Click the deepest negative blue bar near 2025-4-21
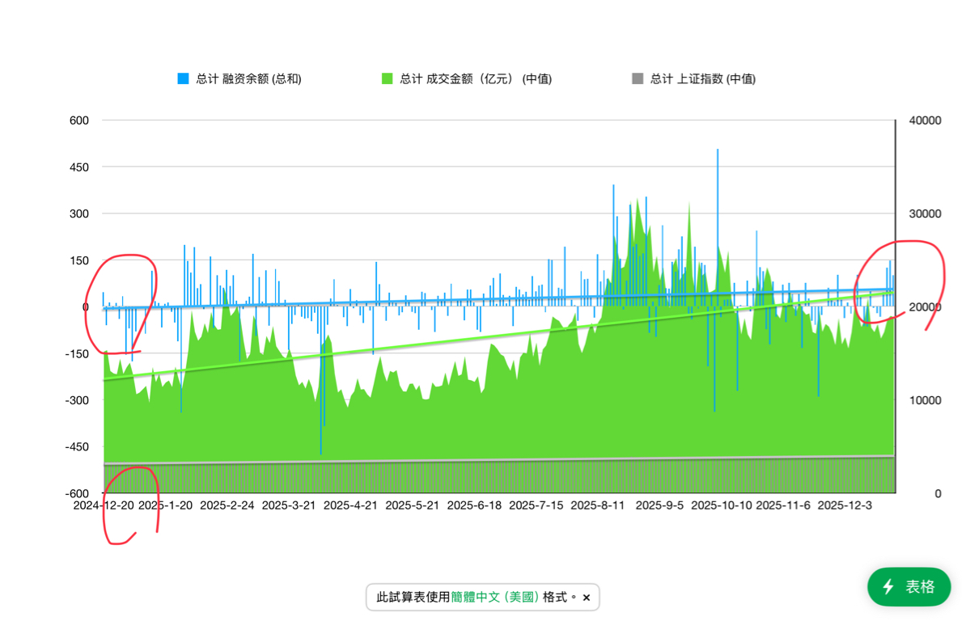The height and width of the screenshot is (621, 966). point(320,380)
